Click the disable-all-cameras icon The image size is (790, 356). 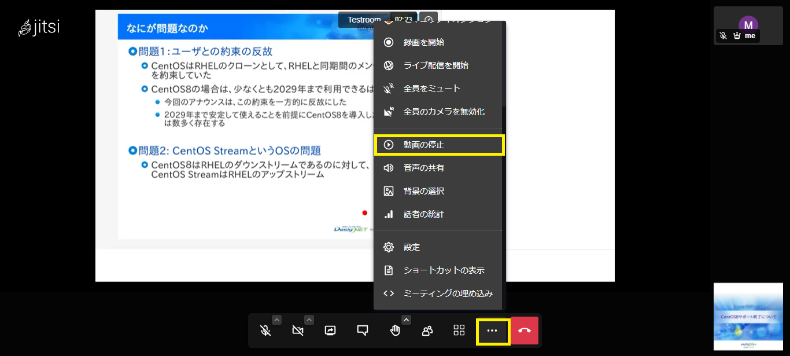389,112
